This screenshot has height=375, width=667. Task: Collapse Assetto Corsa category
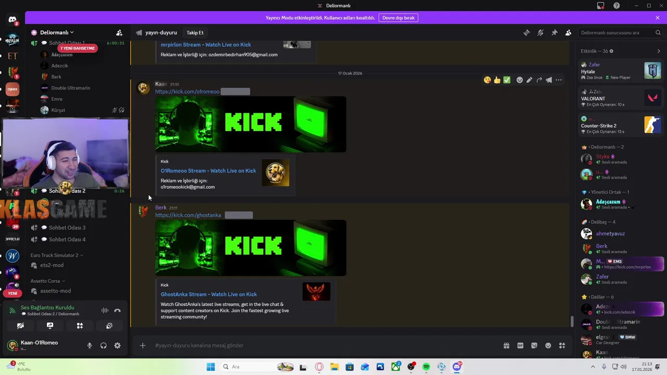47,281
